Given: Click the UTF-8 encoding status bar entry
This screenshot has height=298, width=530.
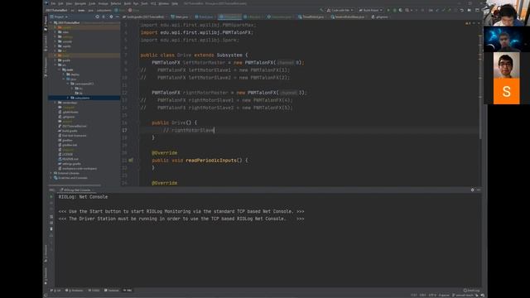Looking at the screenshot, I should [432, 296].
